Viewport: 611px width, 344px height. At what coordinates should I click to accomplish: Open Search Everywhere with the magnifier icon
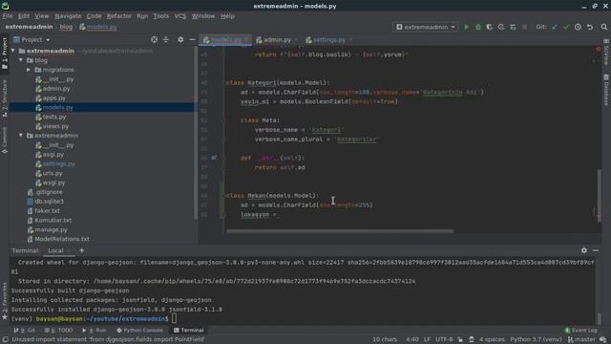click(x=604, y=27)
